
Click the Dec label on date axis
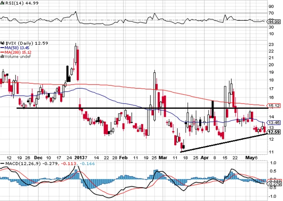pos(38,157)
